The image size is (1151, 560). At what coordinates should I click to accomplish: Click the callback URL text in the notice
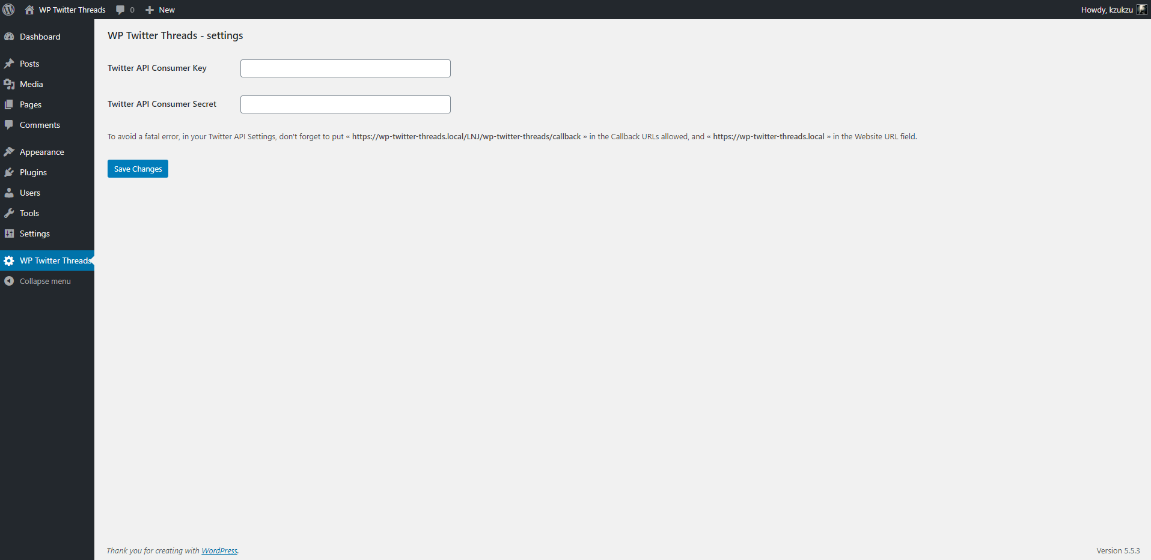tap(466, 136)
